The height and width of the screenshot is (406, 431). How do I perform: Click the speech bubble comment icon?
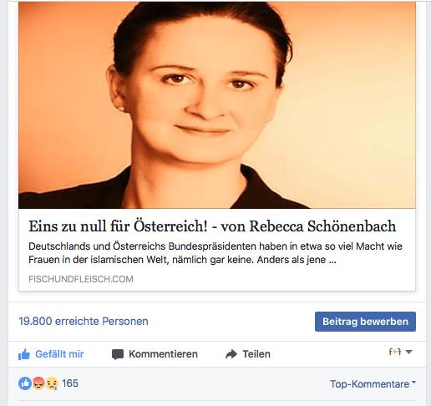point(118,354)
